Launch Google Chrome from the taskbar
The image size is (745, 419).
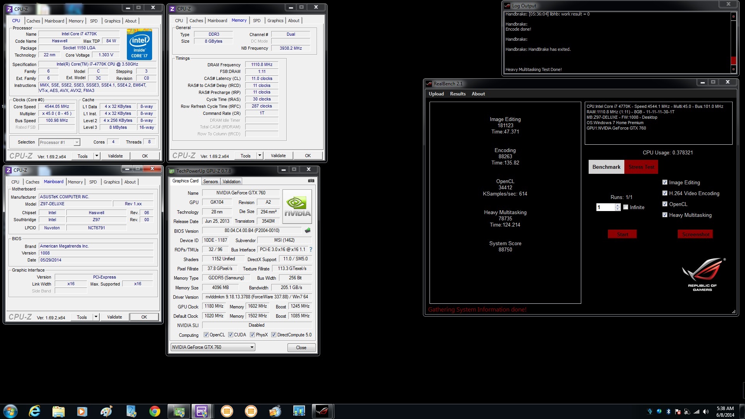coord(154,411)
